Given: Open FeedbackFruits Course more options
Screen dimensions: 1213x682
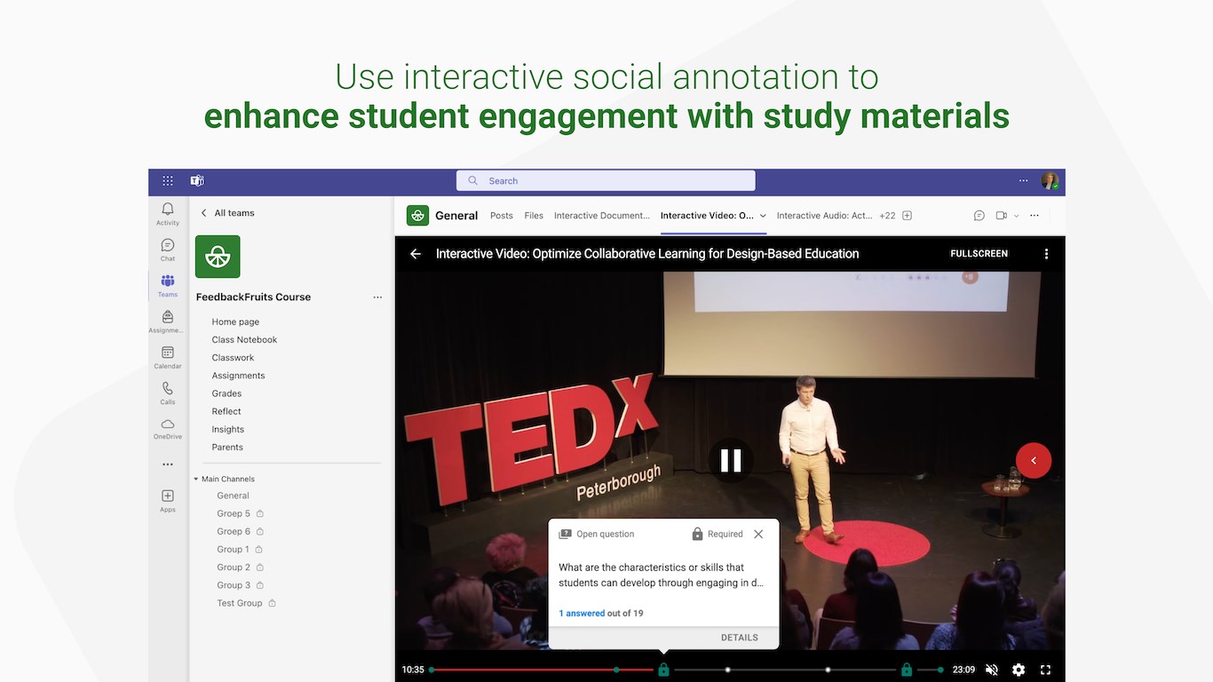Looking at the screenshot, I should [x=377, y=297].
